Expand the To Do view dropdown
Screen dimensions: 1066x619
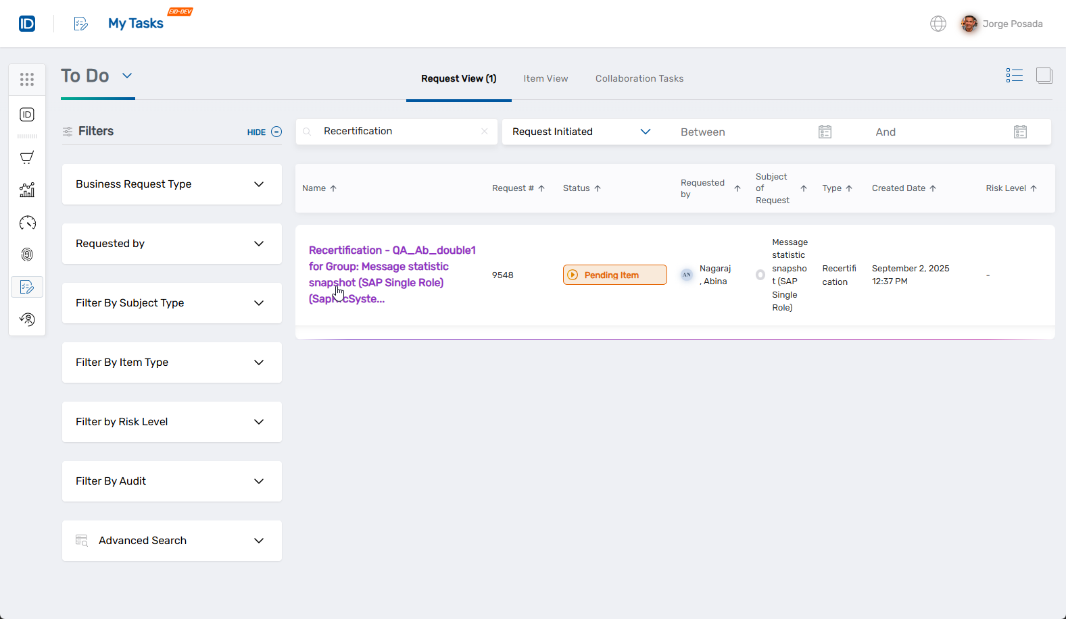(x=127, y=76)
